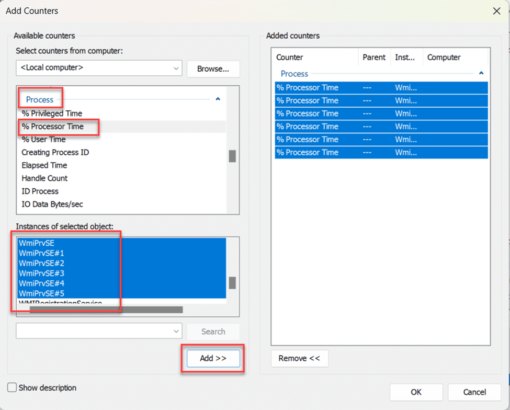Screen dimensions: 510x410
Task: Confirm with the OK button
Action: 416,392
